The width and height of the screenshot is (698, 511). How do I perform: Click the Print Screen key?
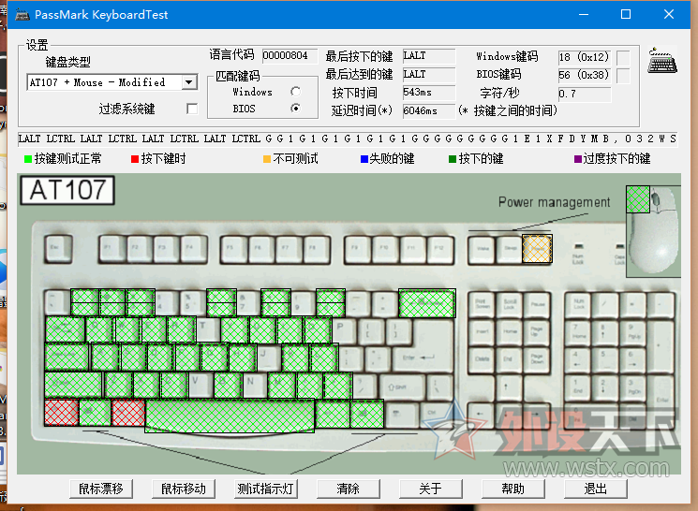coord(483,304)
